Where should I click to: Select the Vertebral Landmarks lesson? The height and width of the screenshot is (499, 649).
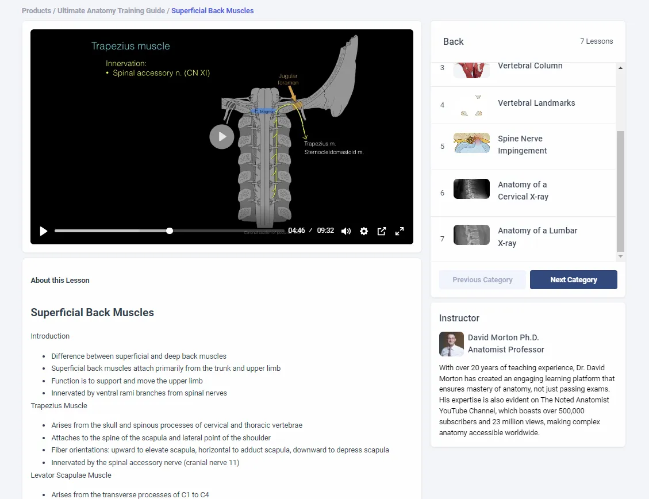[x=536, y=103]
